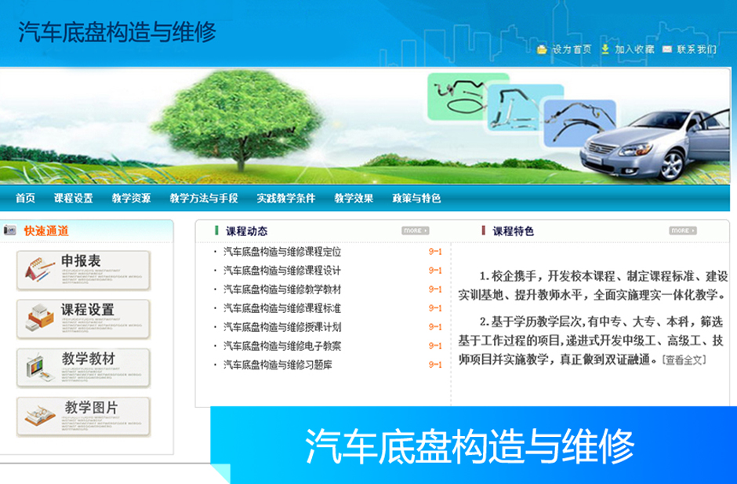Viewport: 737px width, 484px height.
Task: Open the 汽车底盘构造与维修电子教案 link
Action: click(282, 346)
